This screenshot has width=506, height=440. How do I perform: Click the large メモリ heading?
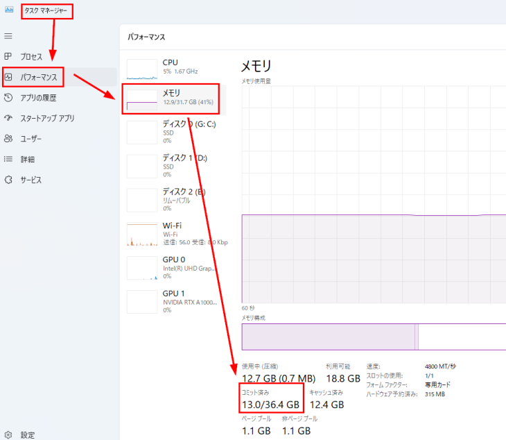pos(256,66)
